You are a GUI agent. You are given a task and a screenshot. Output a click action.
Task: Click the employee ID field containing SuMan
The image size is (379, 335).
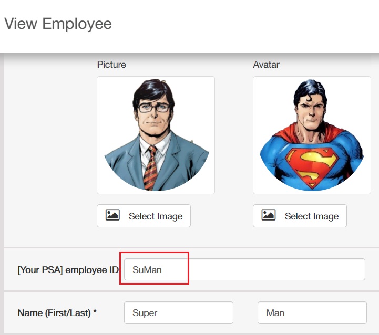(244, 269)
